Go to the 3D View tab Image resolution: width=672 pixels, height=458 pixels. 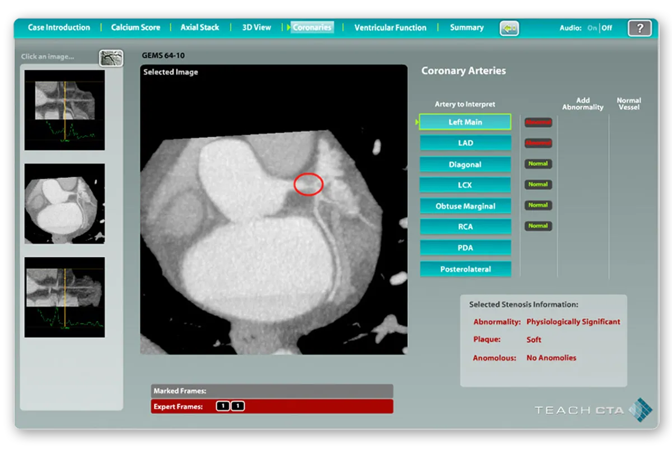pyautogui.click(x=256, y=27)
